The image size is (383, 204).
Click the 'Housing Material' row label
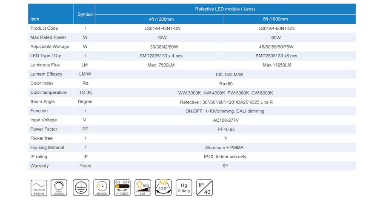[47, 148]
